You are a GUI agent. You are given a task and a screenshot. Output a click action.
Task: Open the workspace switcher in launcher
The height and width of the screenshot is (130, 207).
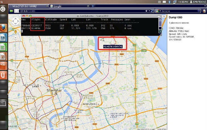[3, 104]
